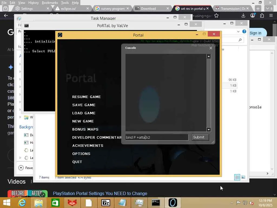Open the Videos section options dots
Viewport: 277px width, 208px height.
click(31, 181)
